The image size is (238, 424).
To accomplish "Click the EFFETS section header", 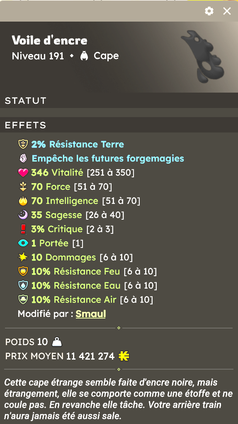I will tap(119, 125).
